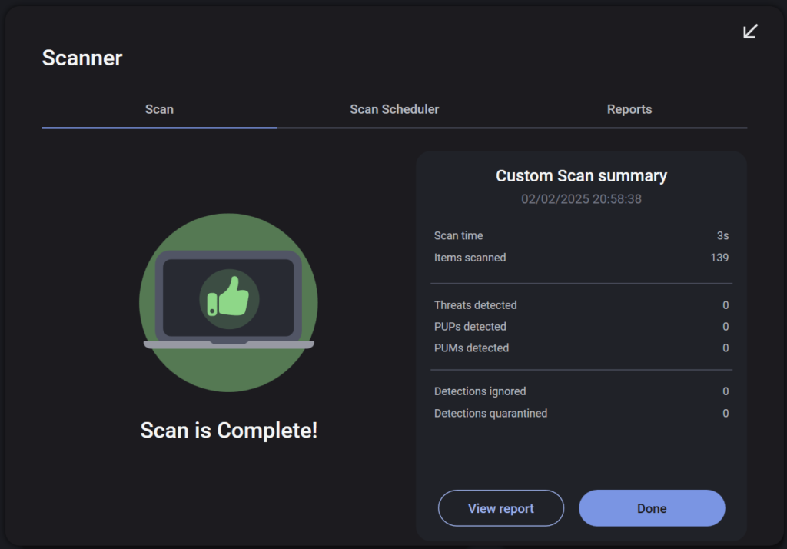
Task: Click the Scan time label
Action: tap(458, 235)
